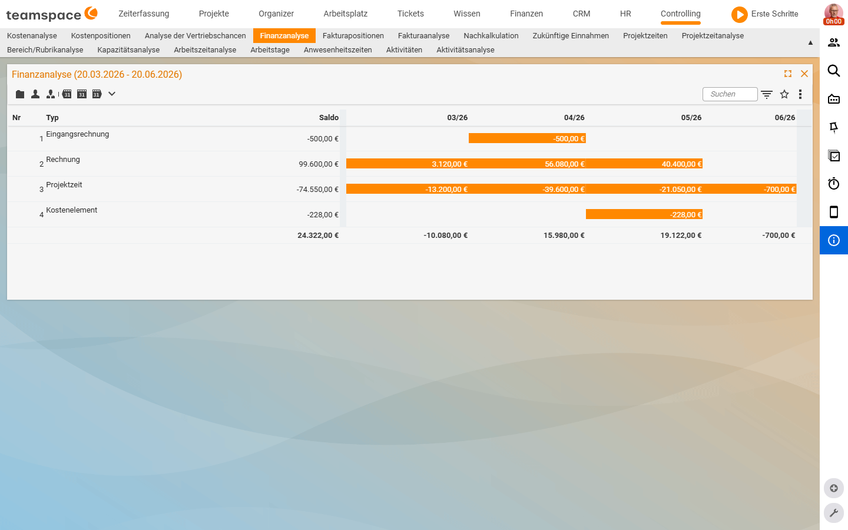Select the Projektzeit row label
The height and width of the screenshot is (530, 848).
[64, 185]
